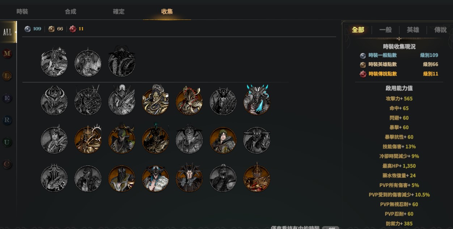Click the red gem icon beside 11

[x=73, y=29]
